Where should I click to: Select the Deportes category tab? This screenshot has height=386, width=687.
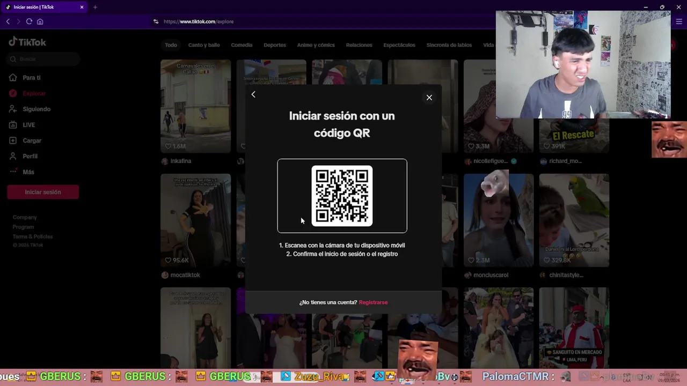pyautogui.click(x=275, y=45)
